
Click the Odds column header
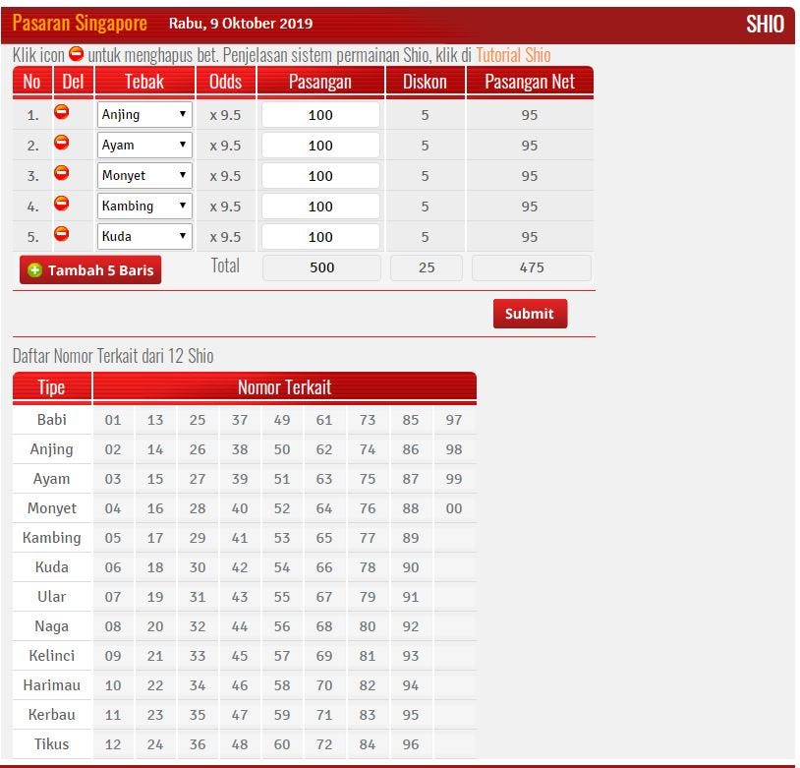tap(225, 82)
